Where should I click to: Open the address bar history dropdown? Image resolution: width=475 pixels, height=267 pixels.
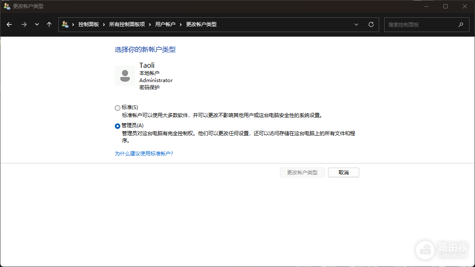point(356,24)
